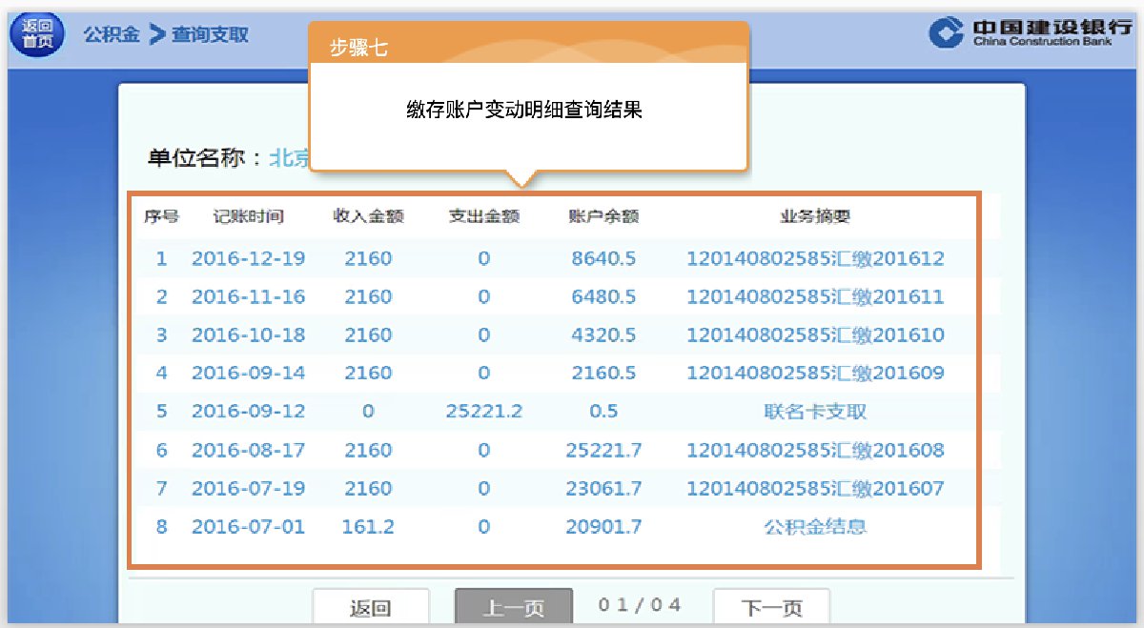Click the 公积金结息 summary entry

(814, 526)
